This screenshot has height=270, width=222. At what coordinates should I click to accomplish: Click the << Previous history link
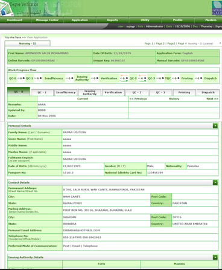tap(138, 99)
